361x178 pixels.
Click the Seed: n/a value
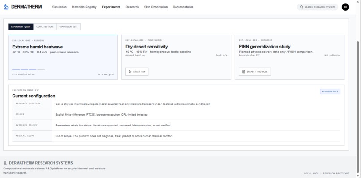click(221, 55)
